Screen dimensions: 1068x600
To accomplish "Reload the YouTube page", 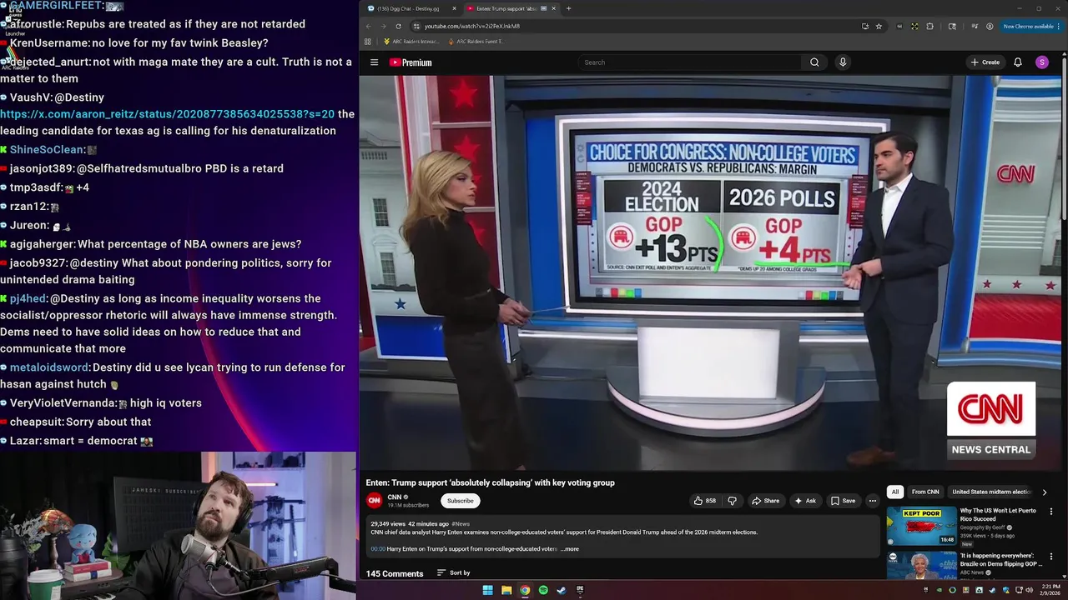I will [x=398, y=26].
